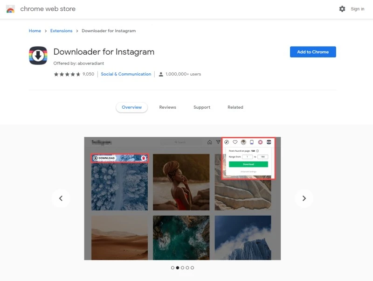373x281 pixels.
Task: Click the Chrome Web Store rainbow logo
Action: (x=10, y=9)
